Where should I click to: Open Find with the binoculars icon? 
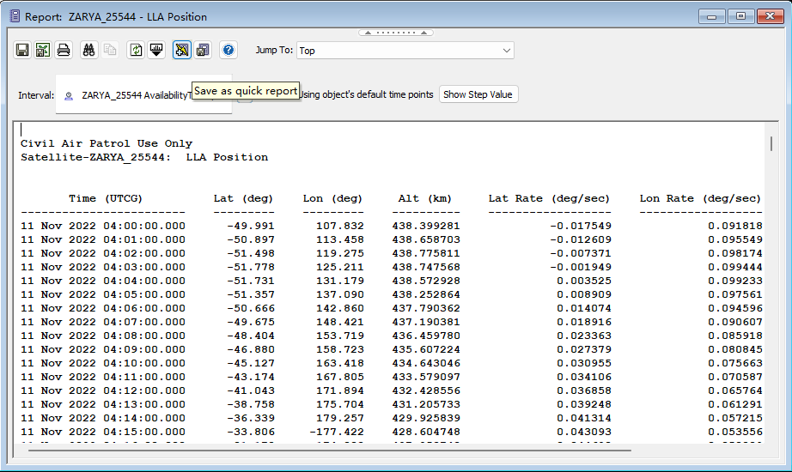[88, 50]
